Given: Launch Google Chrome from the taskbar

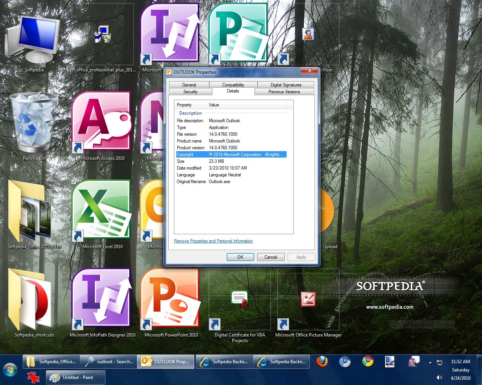Looking at the screenshot, I should 368,362.
